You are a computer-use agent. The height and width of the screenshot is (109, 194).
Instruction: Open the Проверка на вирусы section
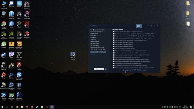click(x=97, y=47)
